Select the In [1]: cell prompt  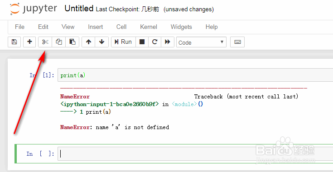(42, 75)
